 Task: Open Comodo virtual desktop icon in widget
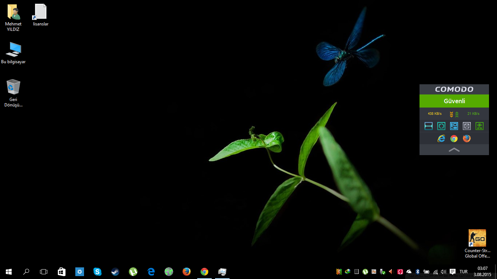pos(454,126)
